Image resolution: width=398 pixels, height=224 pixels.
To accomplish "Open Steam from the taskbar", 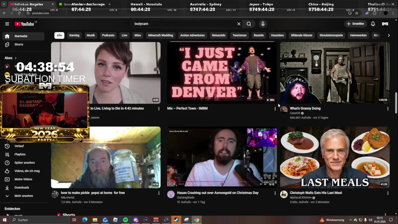I will pos(176,220).
